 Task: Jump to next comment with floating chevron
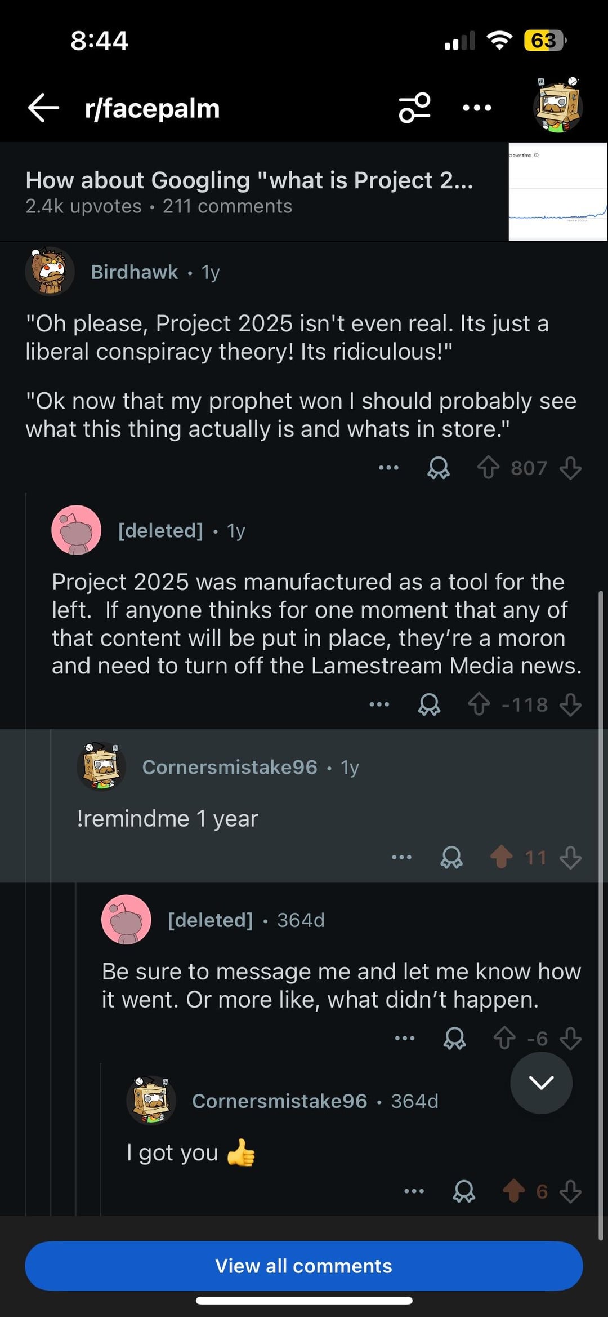click(541, 1083)
